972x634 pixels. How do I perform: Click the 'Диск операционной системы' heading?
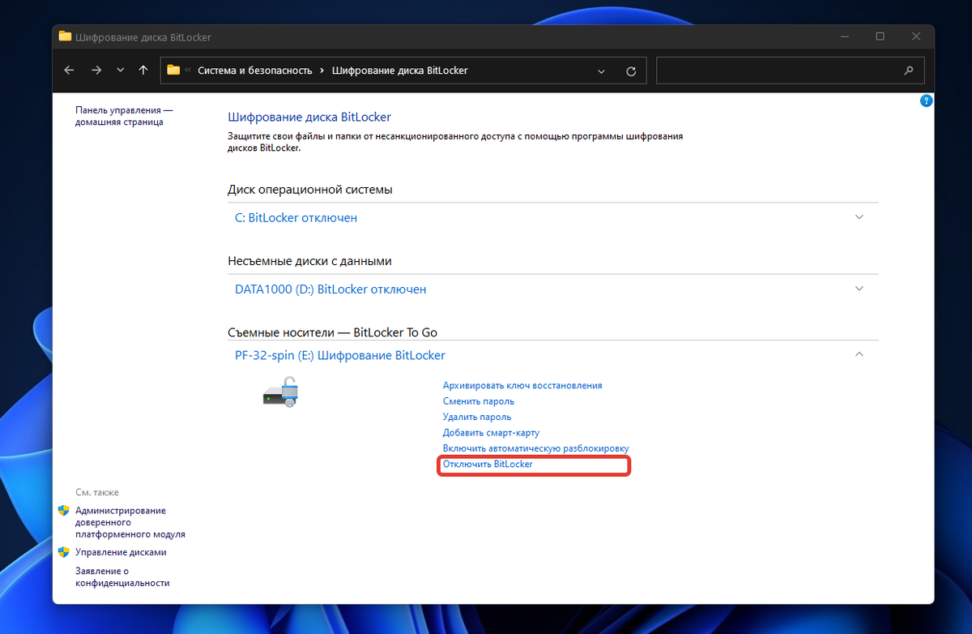coord(310,190)
